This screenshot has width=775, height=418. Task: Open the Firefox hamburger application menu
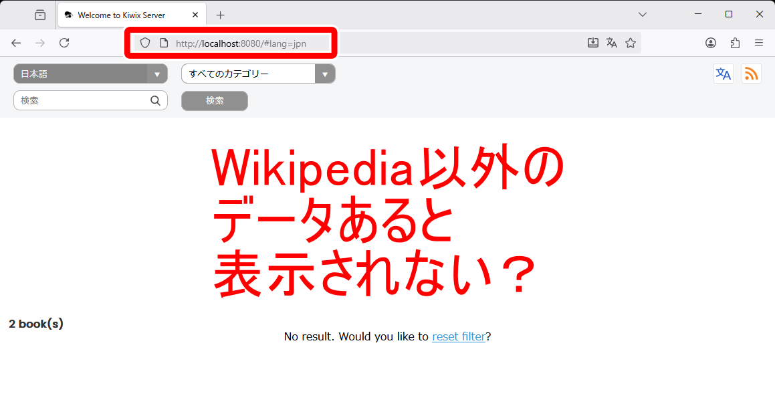[x=759, y=43]
